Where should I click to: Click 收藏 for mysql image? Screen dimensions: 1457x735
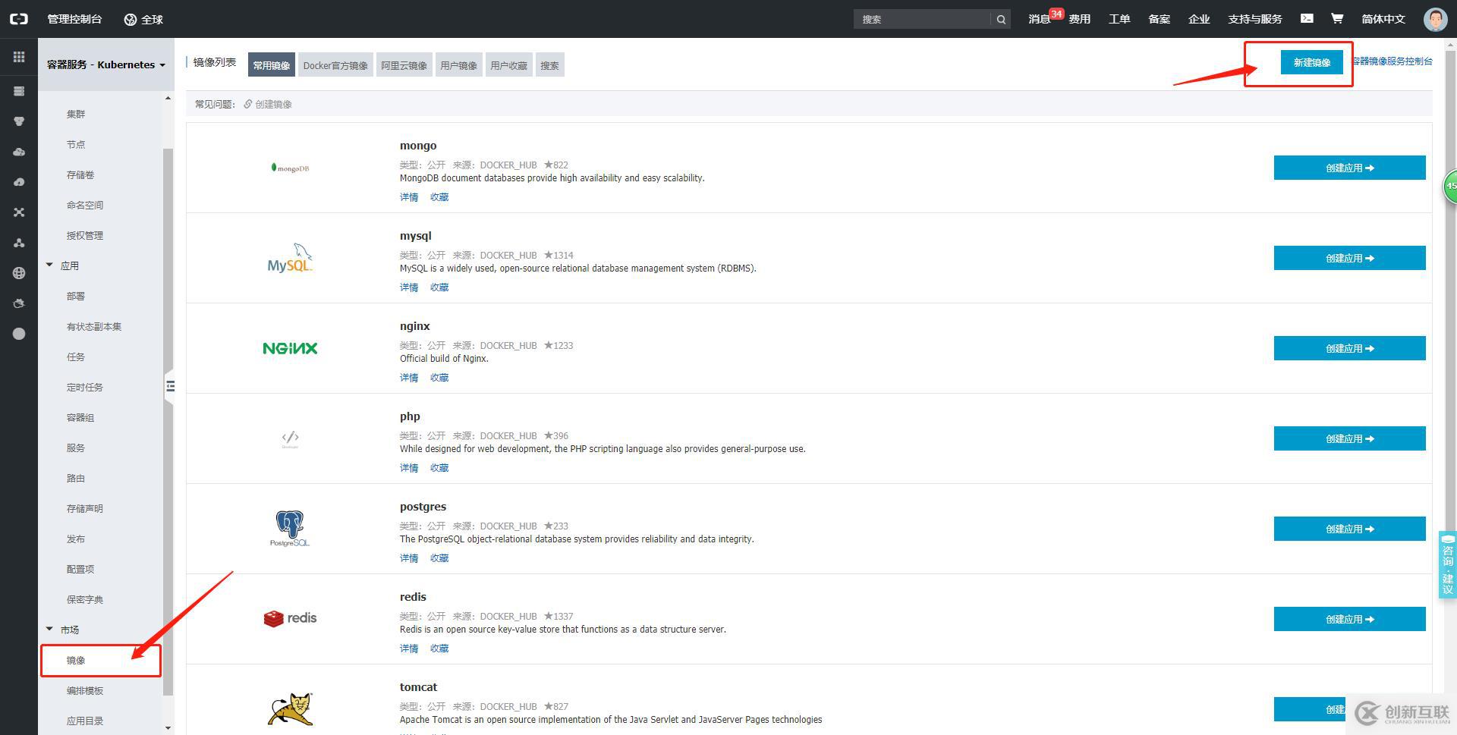pos(439,287)
